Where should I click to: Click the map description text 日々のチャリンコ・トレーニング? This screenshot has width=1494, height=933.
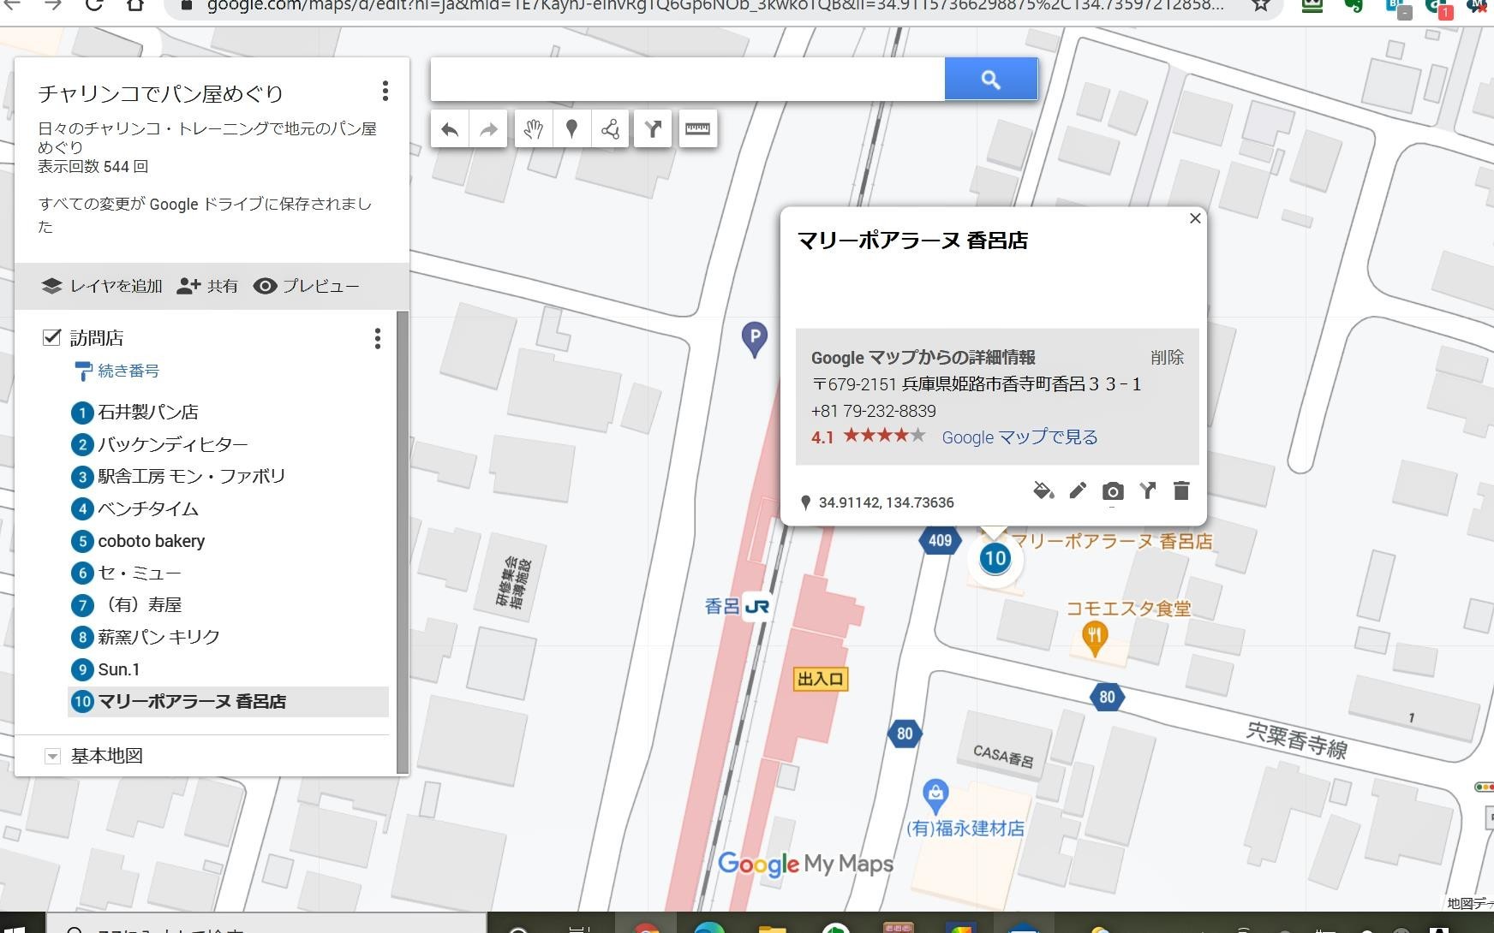point(207,138)
